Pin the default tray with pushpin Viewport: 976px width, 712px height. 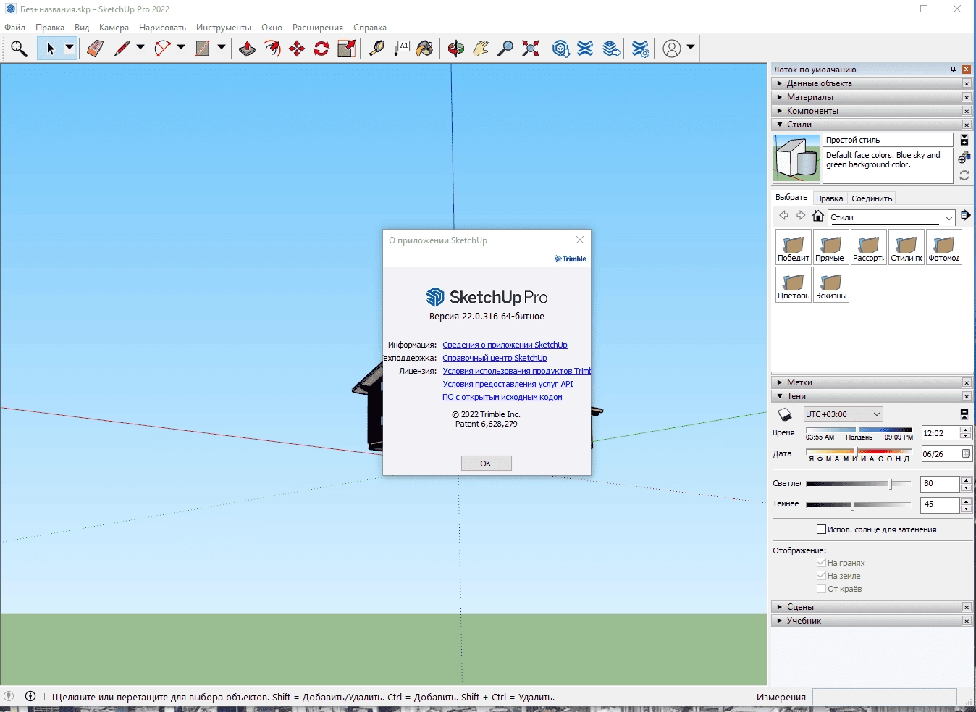(953, 70)
